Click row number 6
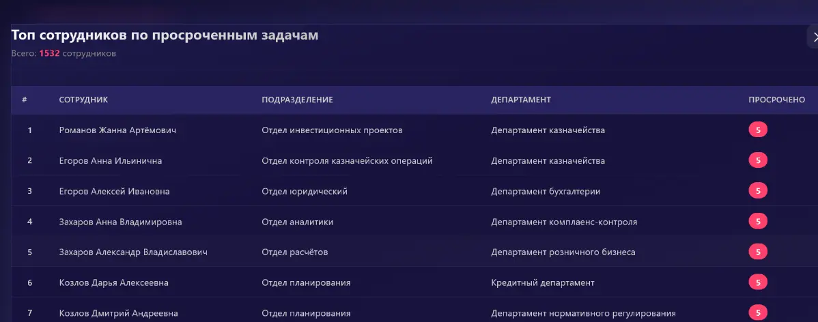Image resolution: width=818 pixels, height=322 pixels. pos(30,283)
